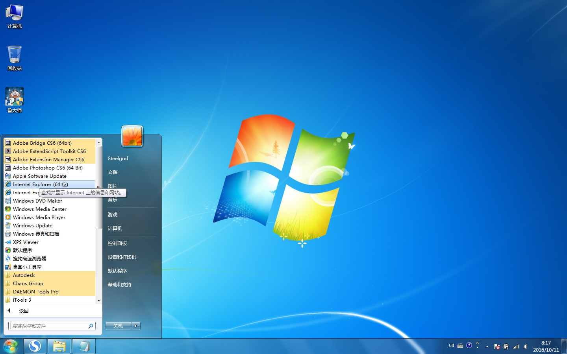Launch 搜狗高速浏览器 from program list
Image resolution: width=567 pixels, height=354 pixels.
coord(50,258)
